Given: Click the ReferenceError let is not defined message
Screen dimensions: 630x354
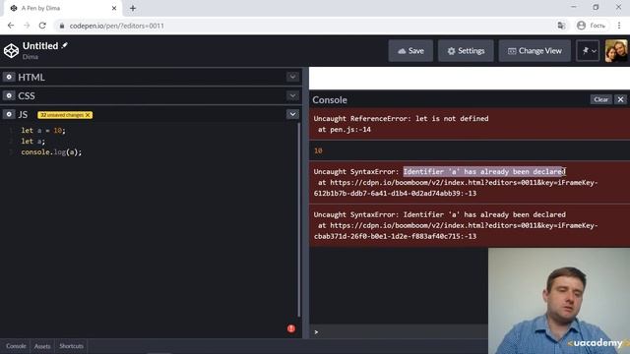Looking at the screenshot, I should pos(401,118).
